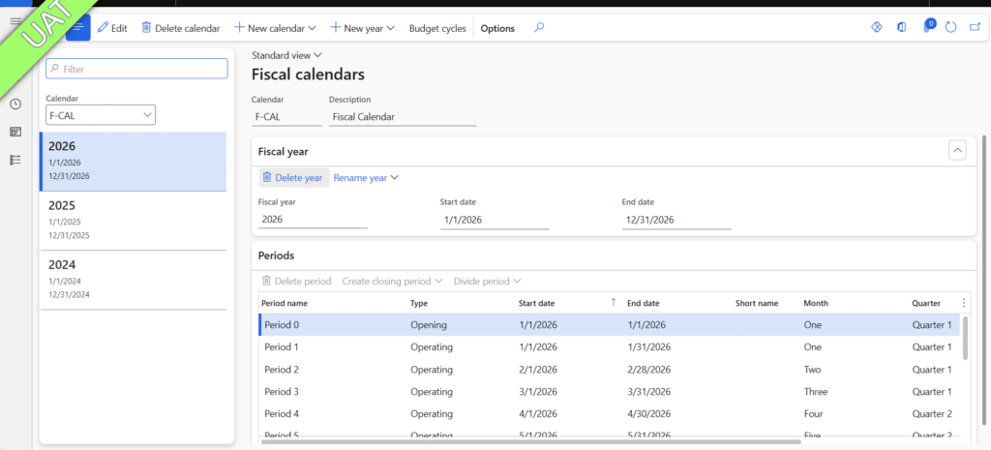Click the 2/28/2026 end date cell

click(649, 369)
